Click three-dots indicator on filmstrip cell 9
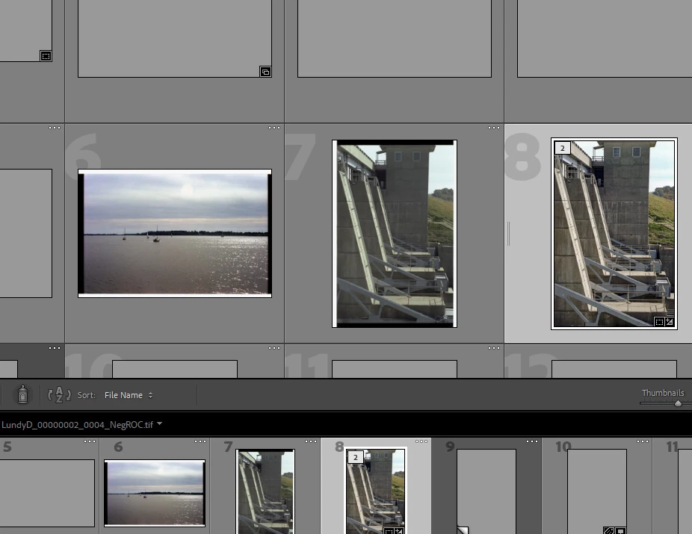Image resolution: width=692 pixels, height=534 pixels. 532,441
